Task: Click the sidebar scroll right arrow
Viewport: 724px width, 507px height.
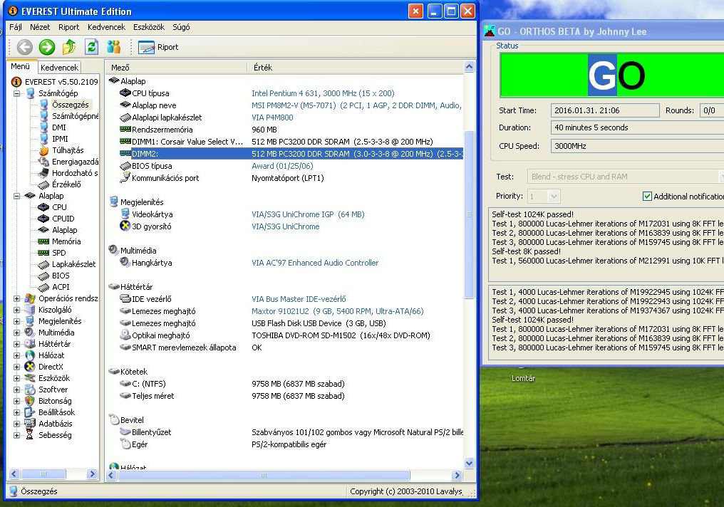Action: (93, 474)
